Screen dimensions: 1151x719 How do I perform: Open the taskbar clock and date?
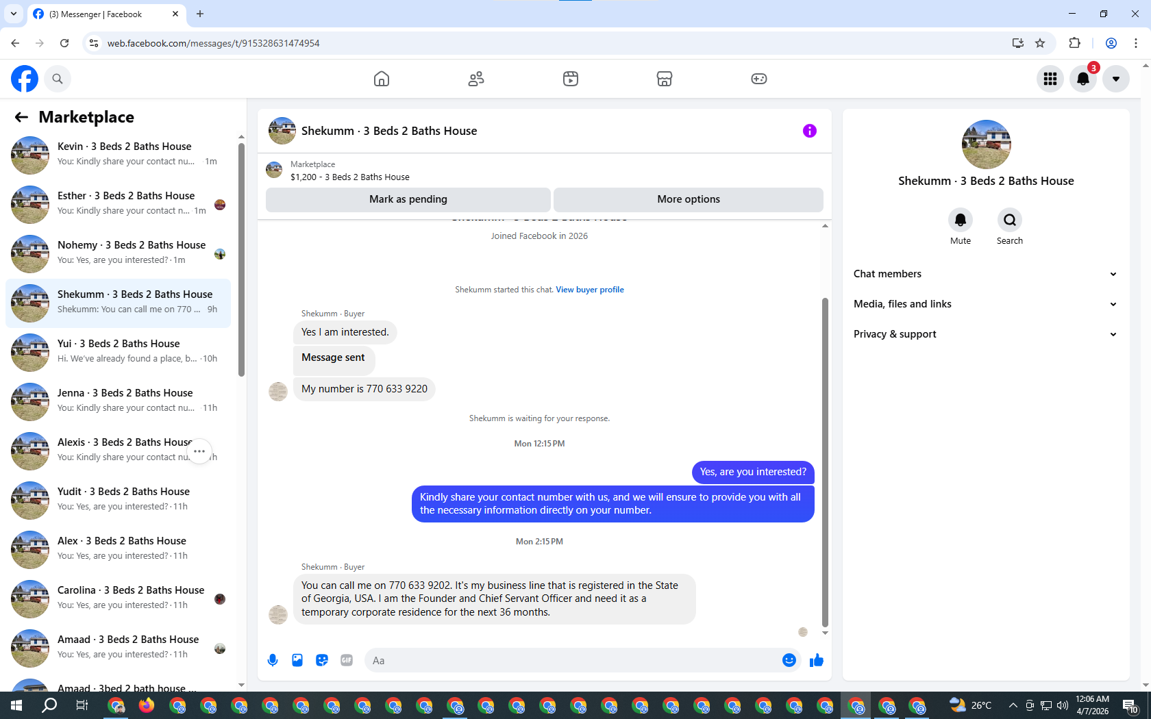(x=1092, y=705)
